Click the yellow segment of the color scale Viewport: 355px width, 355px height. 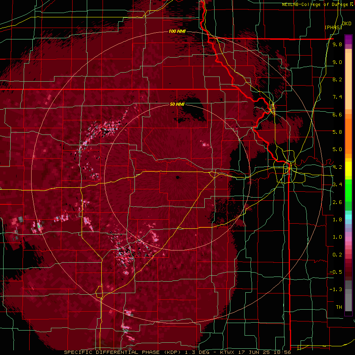pos(348,169)
